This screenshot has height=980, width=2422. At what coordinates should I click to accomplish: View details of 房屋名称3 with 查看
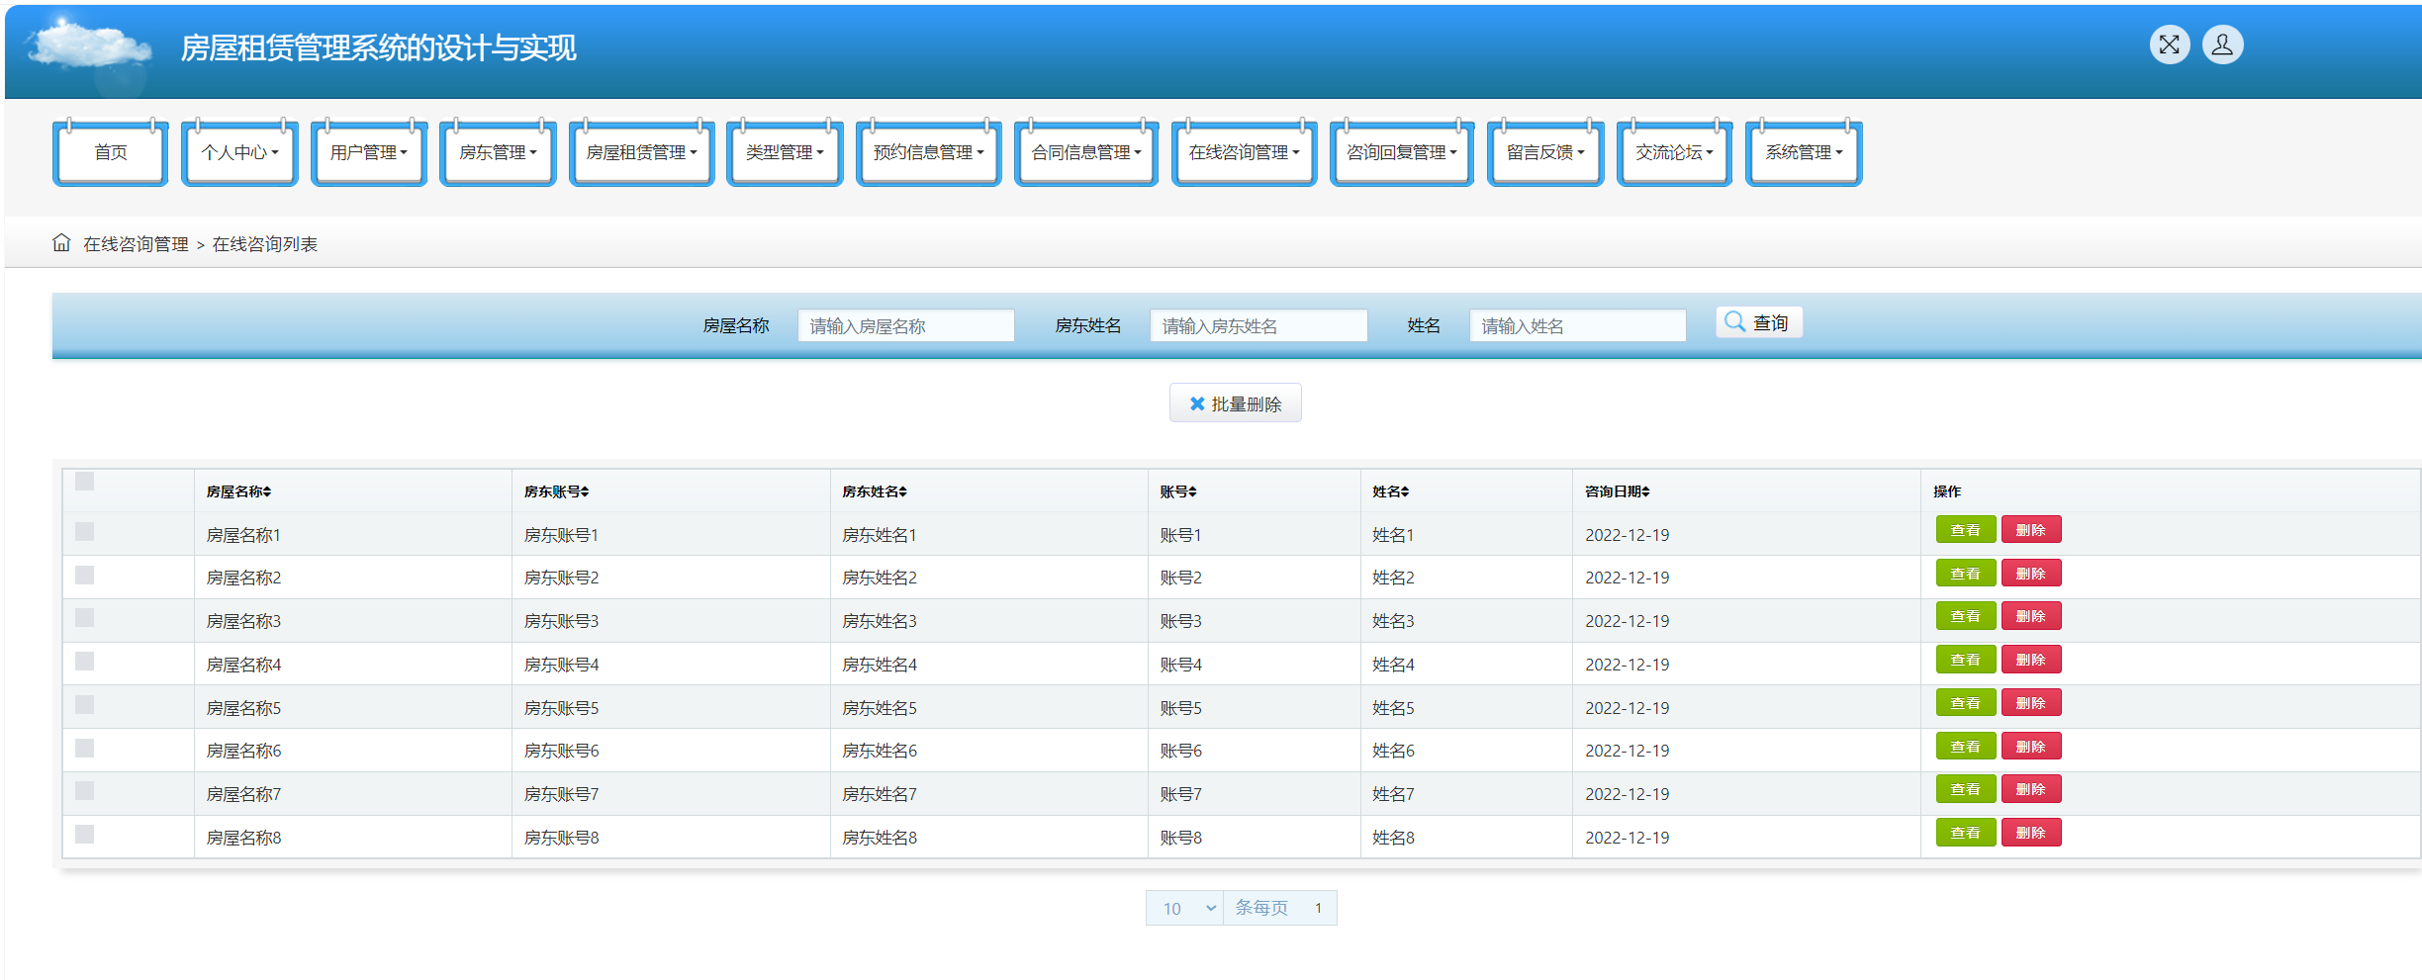1965,616
